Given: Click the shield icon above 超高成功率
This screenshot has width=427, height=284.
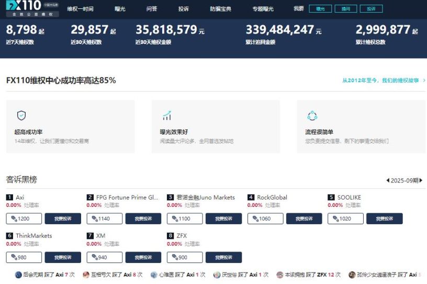Looking at the screenshot, I should coord(21,116).
